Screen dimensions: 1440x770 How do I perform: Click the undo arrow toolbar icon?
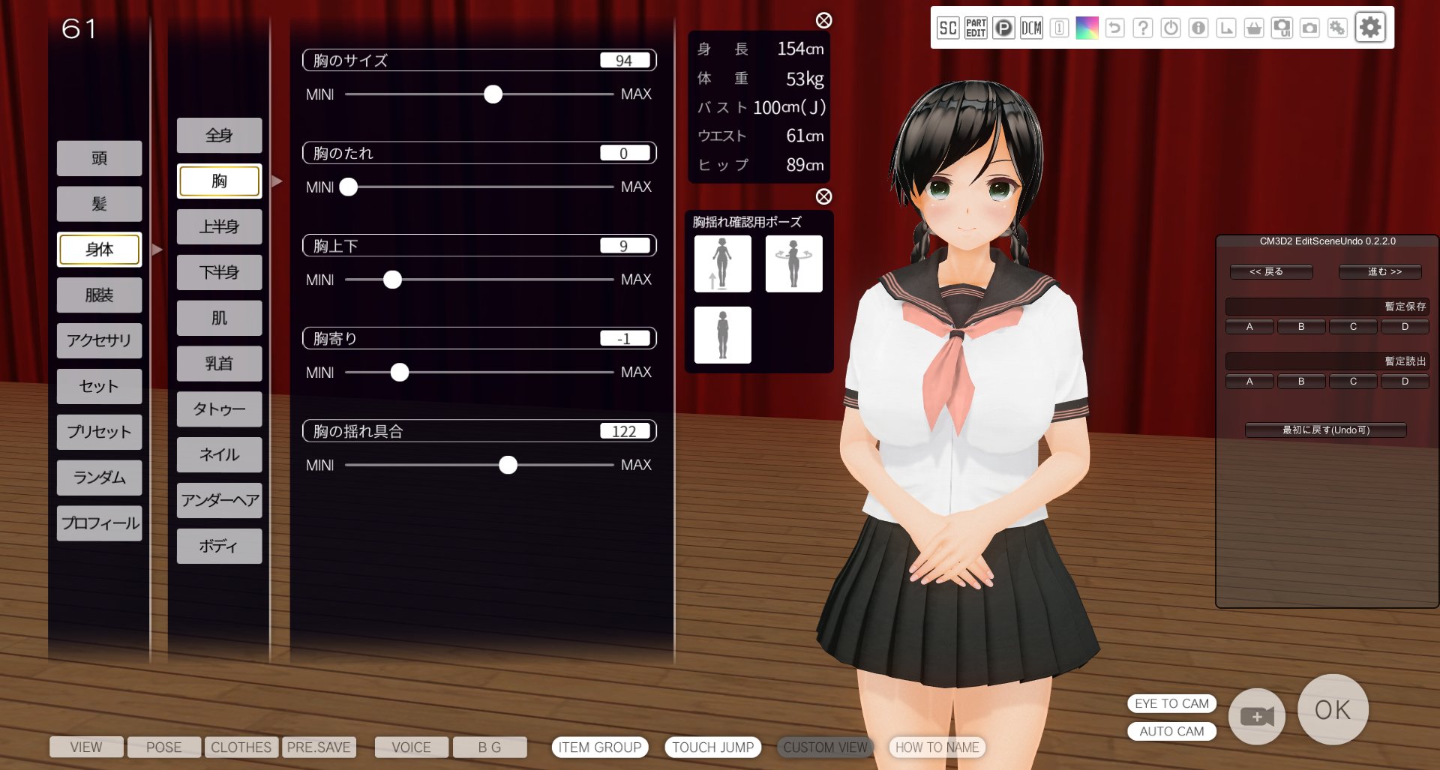point(1114,28)
